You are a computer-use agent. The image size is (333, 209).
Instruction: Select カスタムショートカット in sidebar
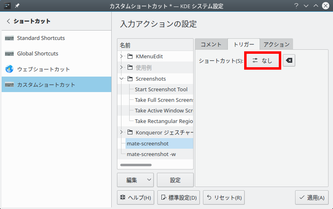point(57,84)
